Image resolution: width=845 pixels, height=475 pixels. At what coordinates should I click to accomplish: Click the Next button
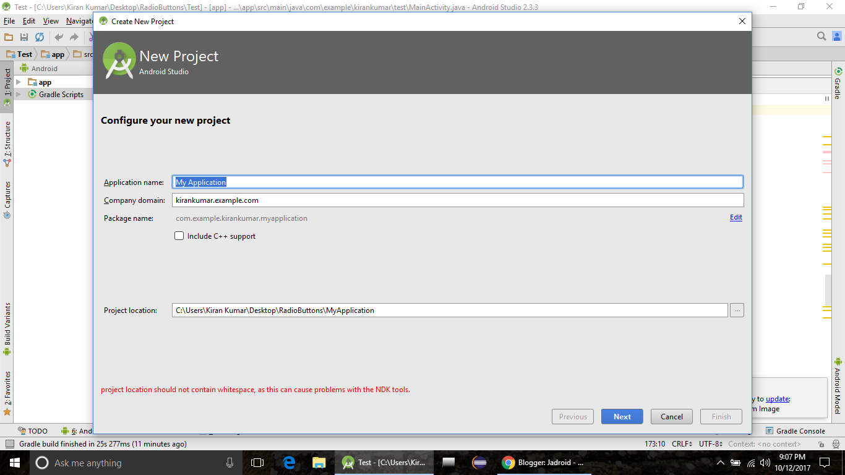tap(622, 416)
